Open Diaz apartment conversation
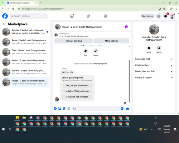179x143 pixels. coord(25,52)
